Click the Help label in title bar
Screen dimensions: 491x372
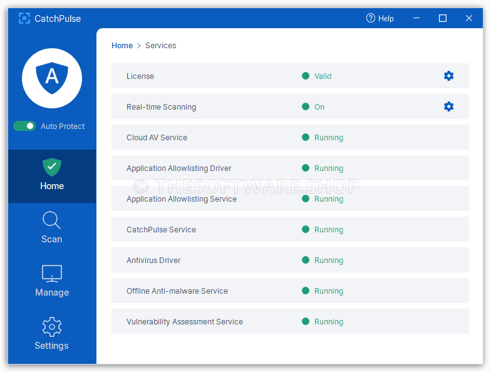click(386, 19)
